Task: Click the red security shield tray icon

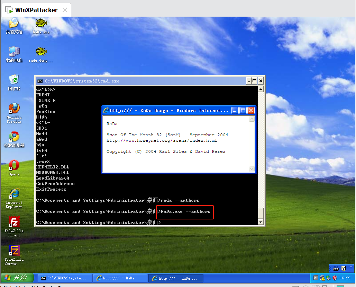Action: click(335, 278)
